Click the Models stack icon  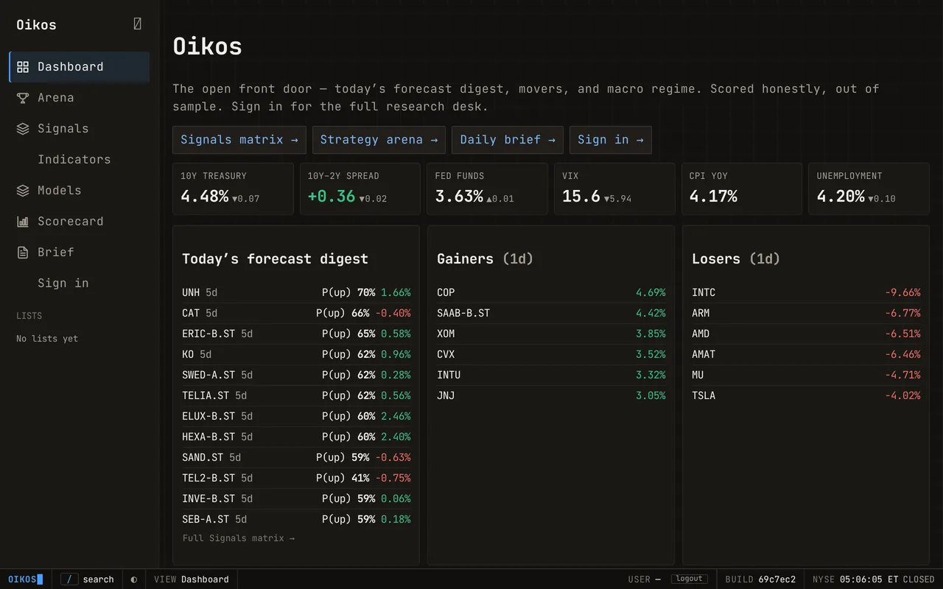[x=23, y=191]
